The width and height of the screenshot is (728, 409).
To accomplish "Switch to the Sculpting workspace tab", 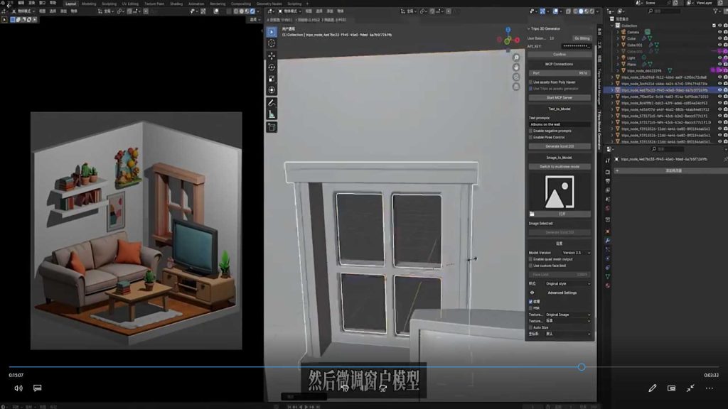I will (109, 4).
